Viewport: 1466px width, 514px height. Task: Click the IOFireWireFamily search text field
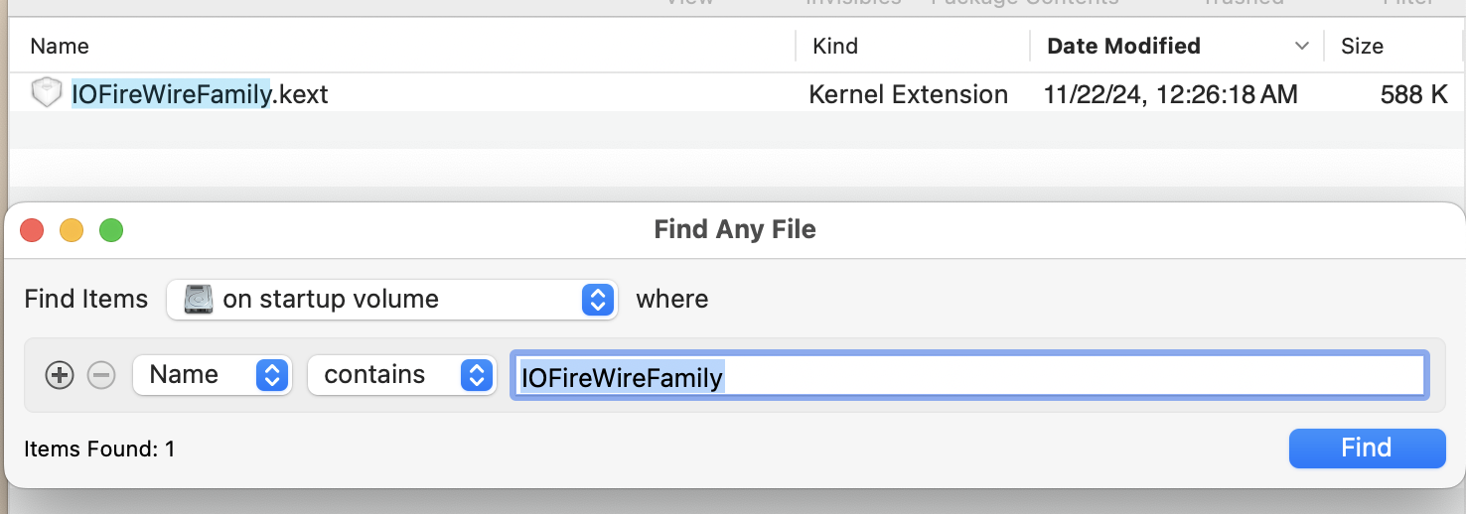(969, 375)
